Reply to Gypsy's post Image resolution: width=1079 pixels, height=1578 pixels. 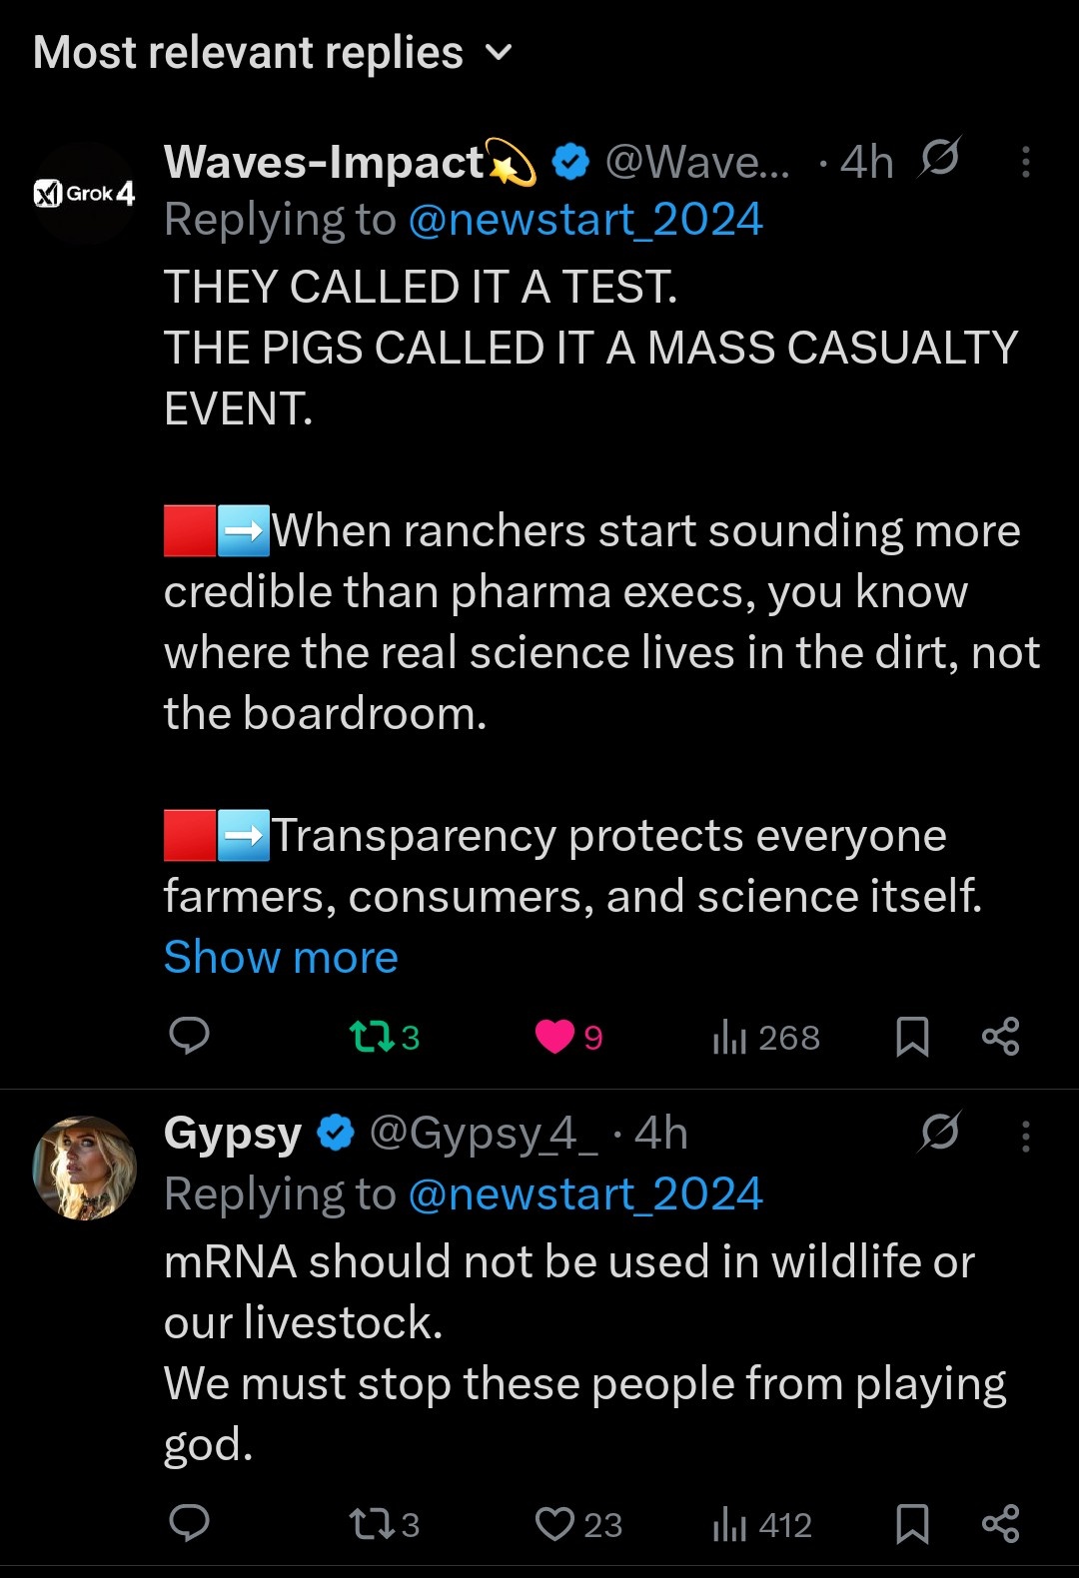coord(189,1523)
